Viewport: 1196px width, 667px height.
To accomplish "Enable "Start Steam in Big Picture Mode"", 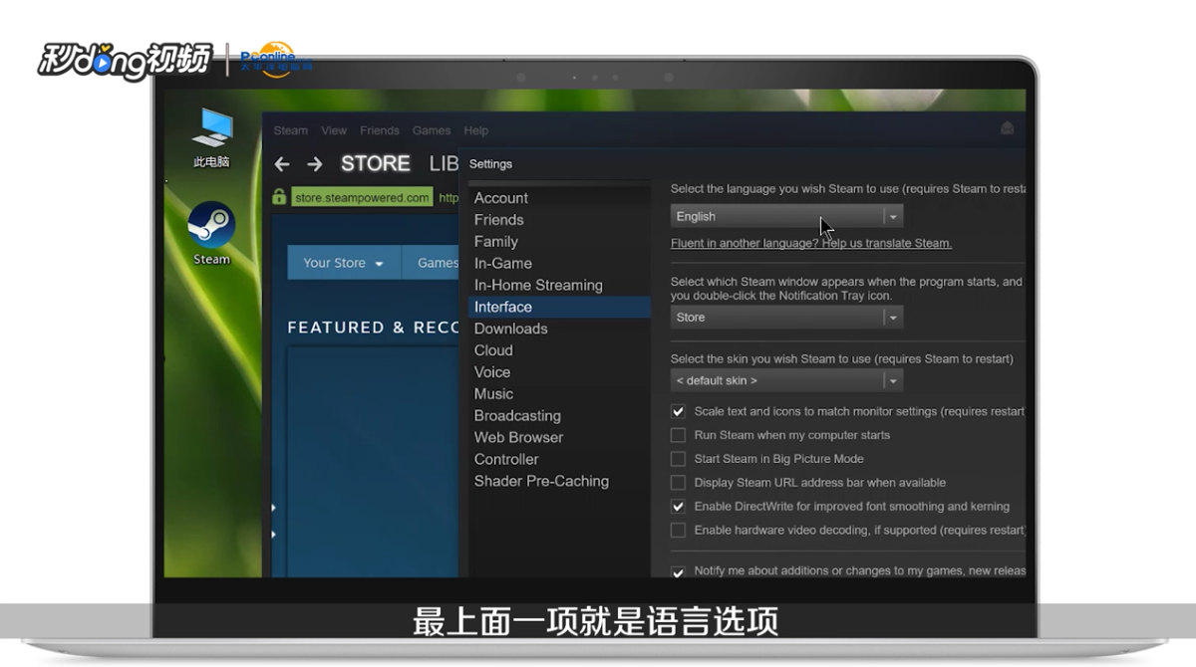I will click(678, 459).
